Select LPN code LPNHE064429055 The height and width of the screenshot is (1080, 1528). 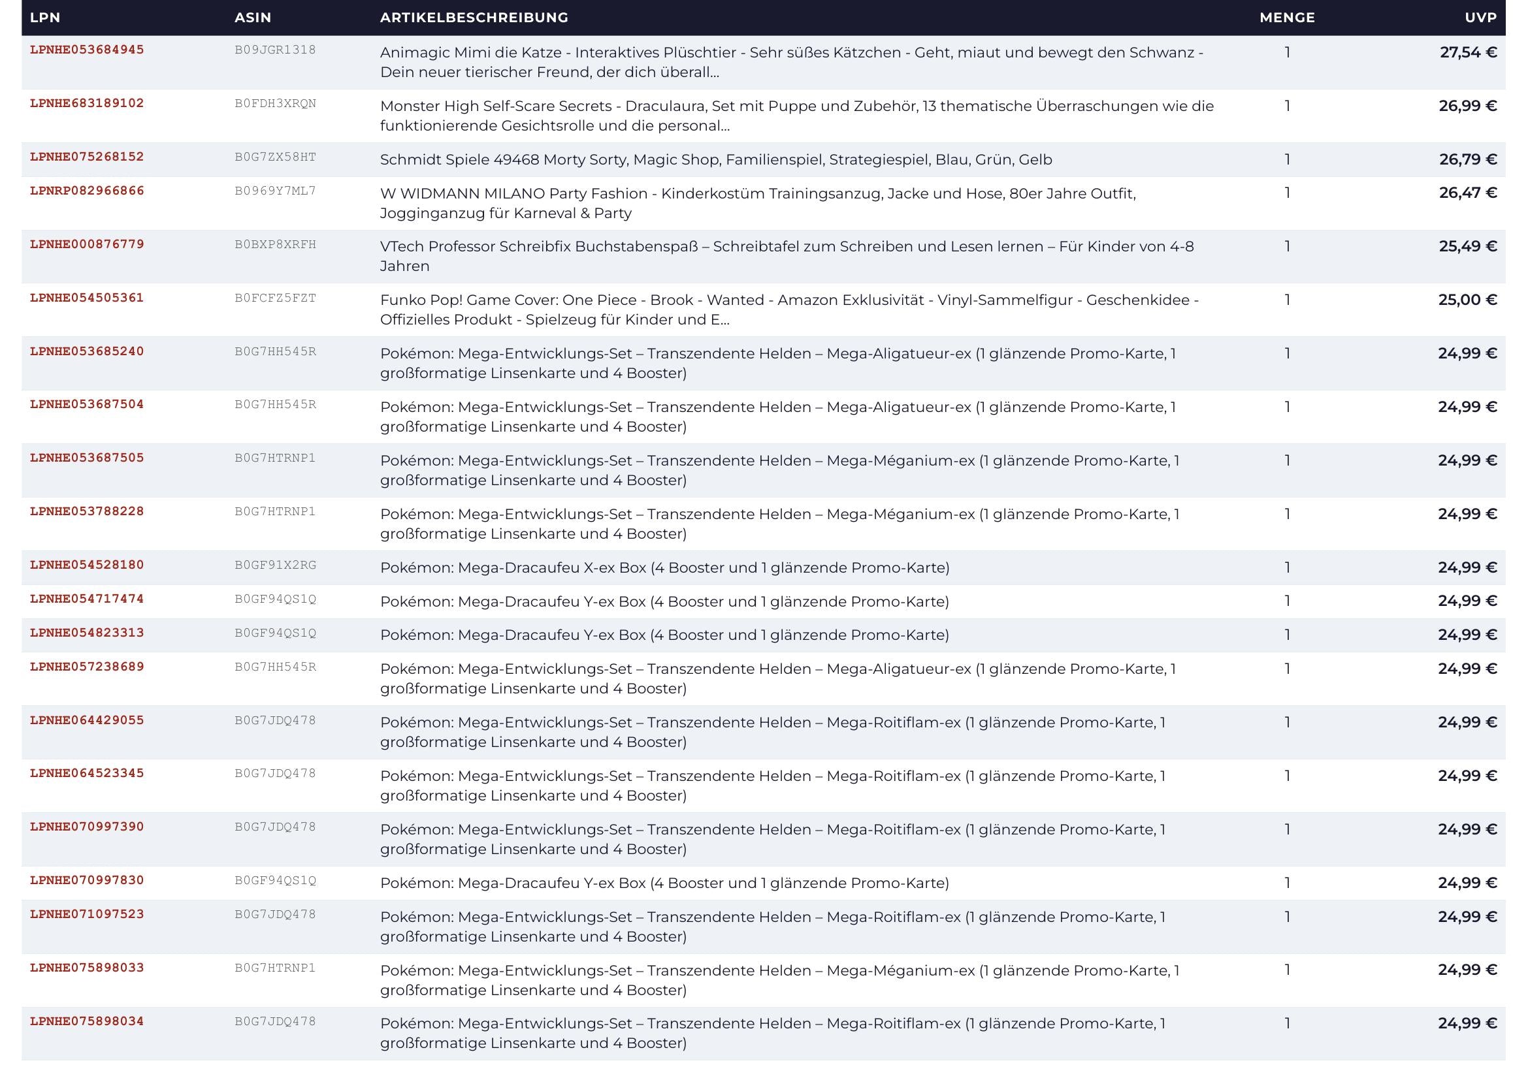[87, 720]
